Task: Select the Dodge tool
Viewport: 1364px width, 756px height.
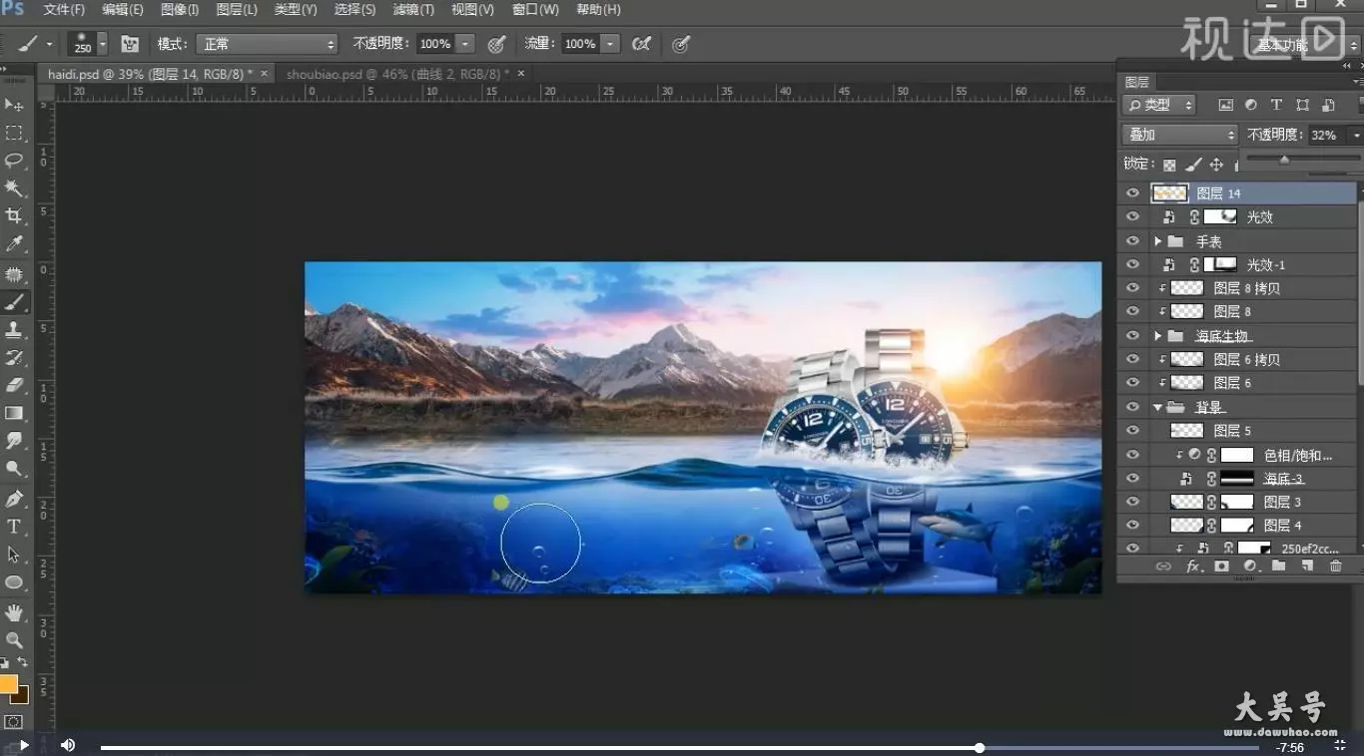Action: tap(14, 469)
